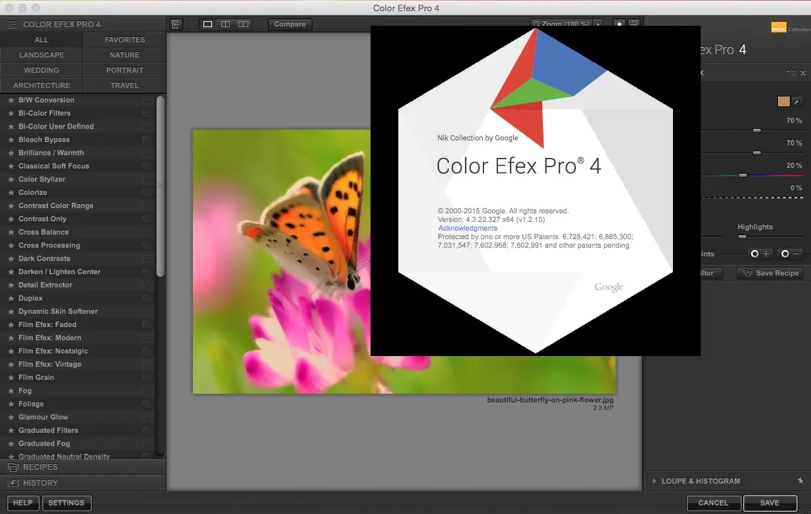Select the ALL filter category tab

click(42, 40)
